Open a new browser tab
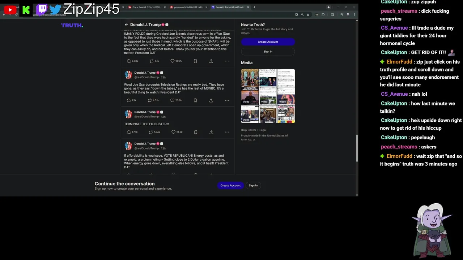 [254, 7]
